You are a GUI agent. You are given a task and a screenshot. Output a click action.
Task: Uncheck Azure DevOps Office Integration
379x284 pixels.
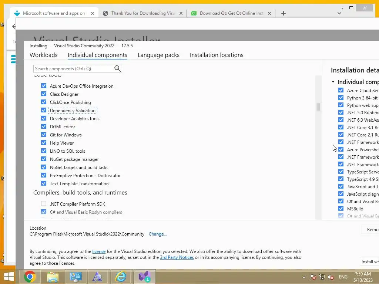(x=44, y=86)
